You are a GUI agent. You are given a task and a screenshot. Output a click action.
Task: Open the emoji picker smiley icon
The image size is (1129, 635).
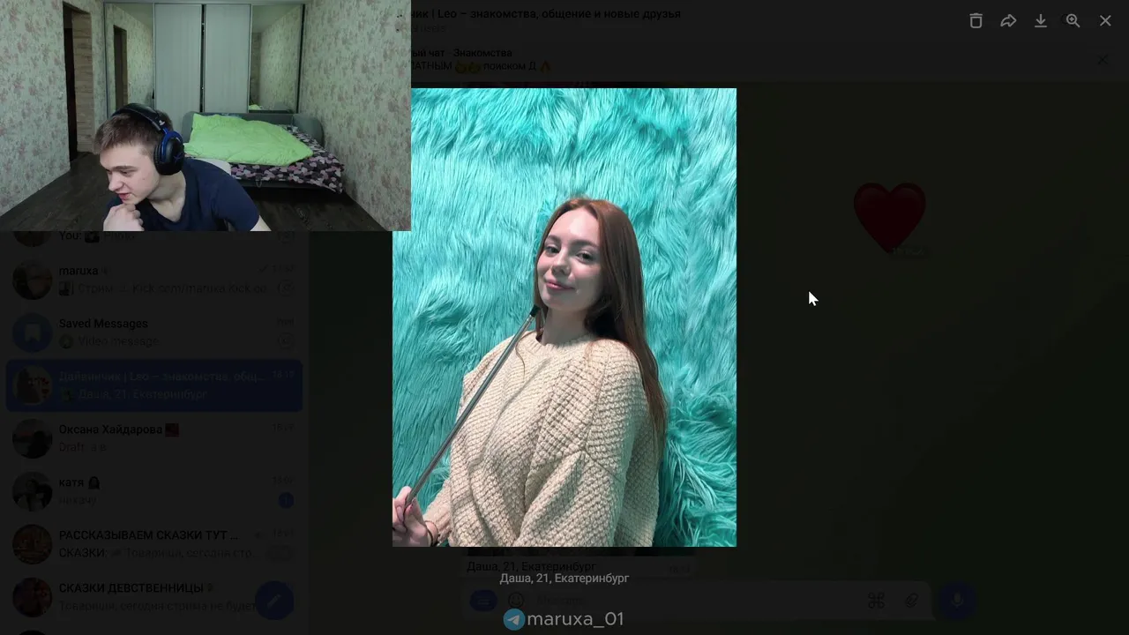pyautogui.click(x=516, y=601)
